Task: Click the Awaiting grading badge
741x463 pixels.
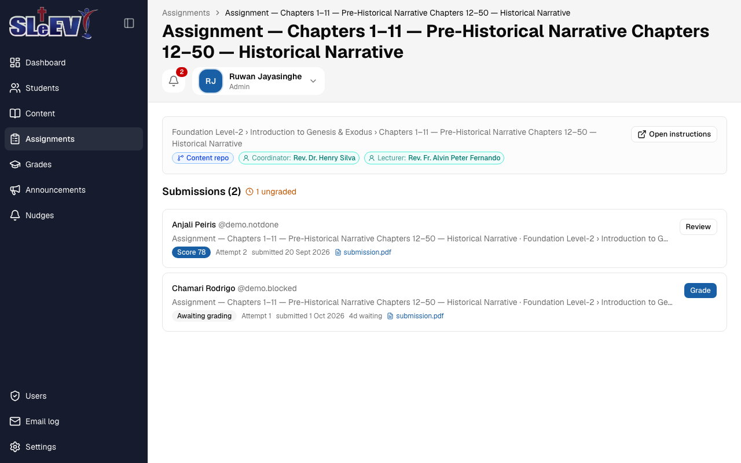Action: coord(204,316)
